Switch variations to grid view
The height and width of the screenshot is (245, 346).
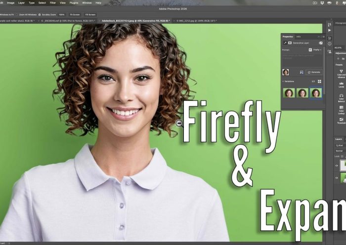[319, 81]
